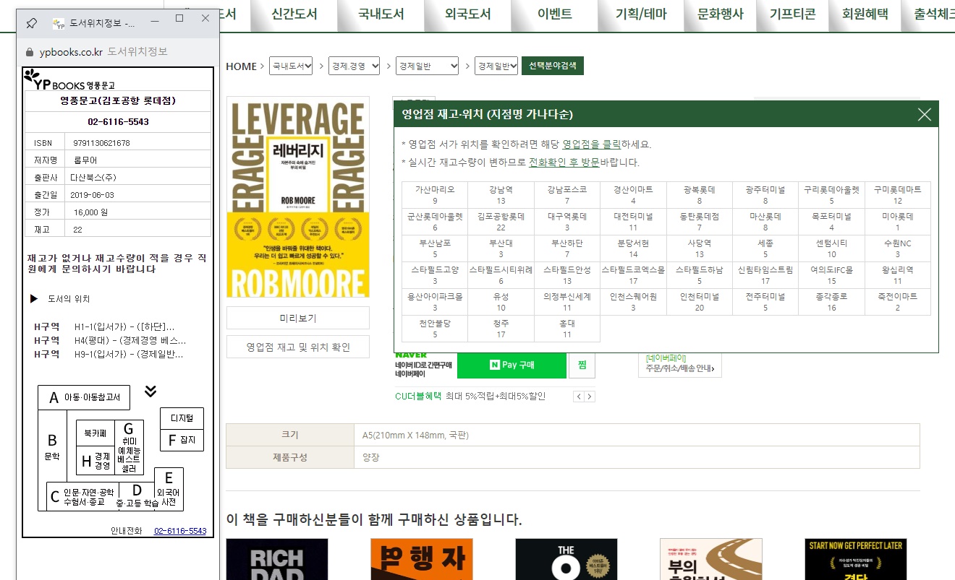The width and height of the screenshot is (955, 580).
Task: Click the H9-1(입식가) location row
Action: coord(109,354)
